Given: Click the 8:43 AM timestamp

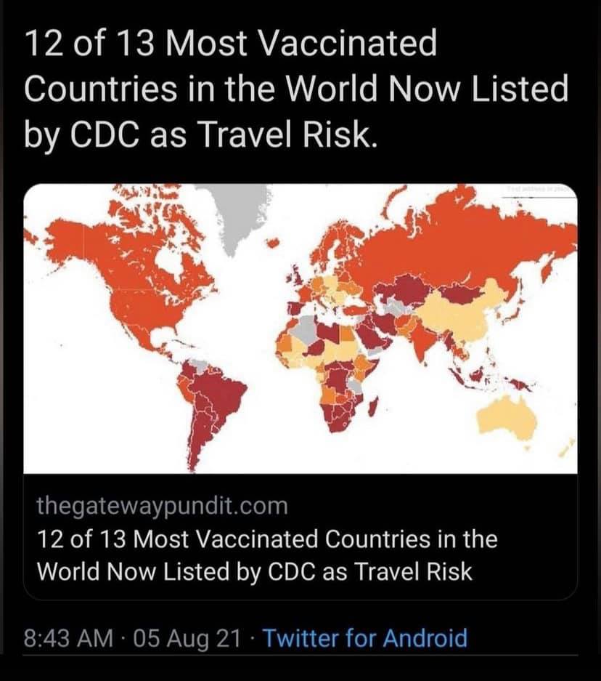Looking at the screenshot, I should click(x=69, y=639).
